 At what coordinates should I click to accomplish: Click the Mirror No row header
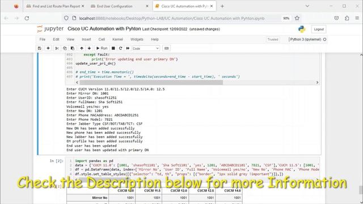100,198
